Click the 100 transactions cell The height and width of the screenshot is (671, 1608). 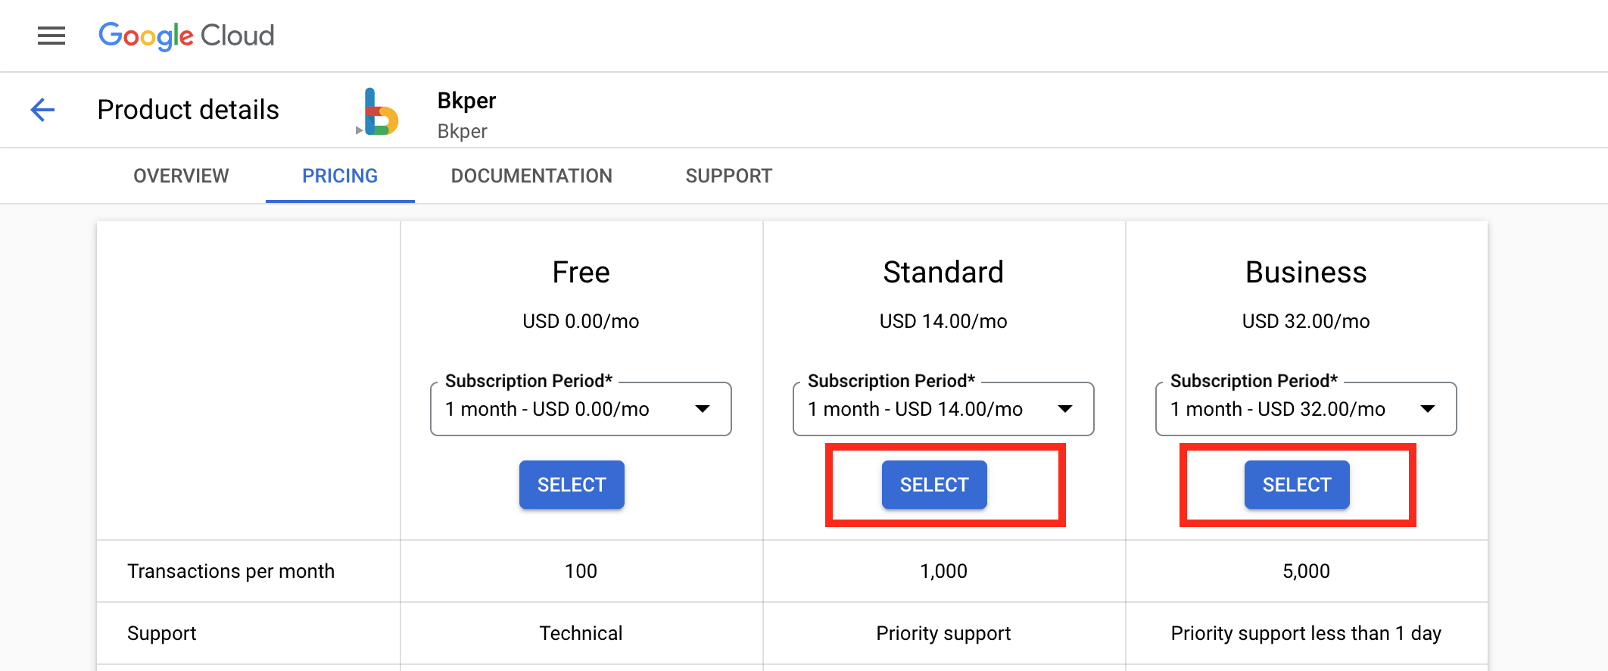[x=581, y=571]
